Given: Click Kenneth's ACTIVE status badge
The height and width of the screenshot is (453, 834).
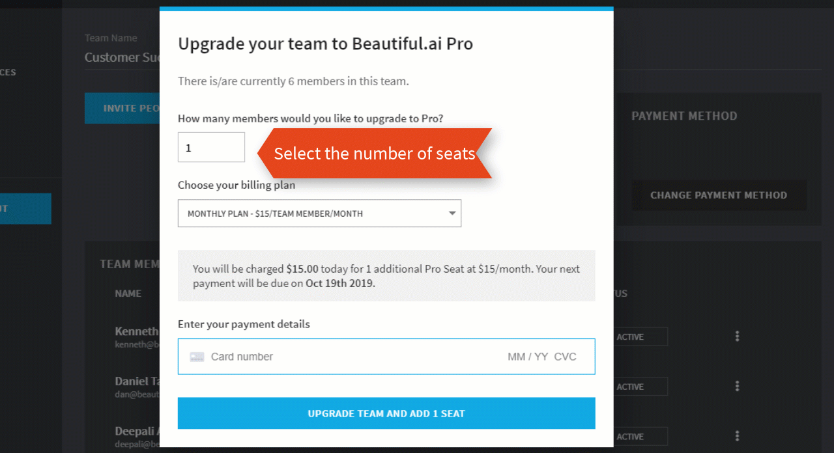Looking at the screenshot, I should 640,336.
